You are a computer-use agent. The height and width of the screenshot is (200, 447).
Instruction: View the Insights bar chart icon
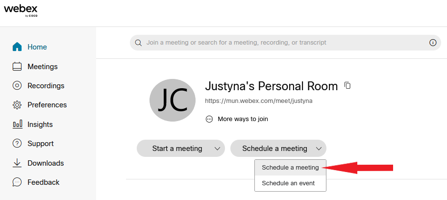[x=17, y=125]
